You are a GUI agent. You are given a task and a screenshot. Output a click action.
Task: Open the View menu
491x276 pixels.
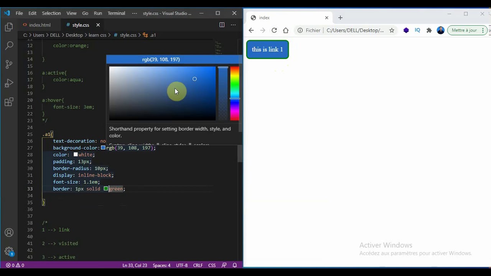pyautogui.click(x=71, y=13)
